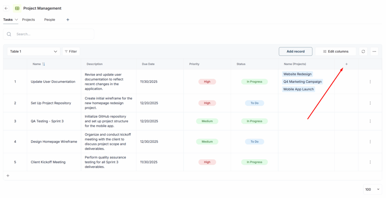Click into the Search input field
Image resolution: width=386 pixels, height=198 pixels.
point(53,34)
